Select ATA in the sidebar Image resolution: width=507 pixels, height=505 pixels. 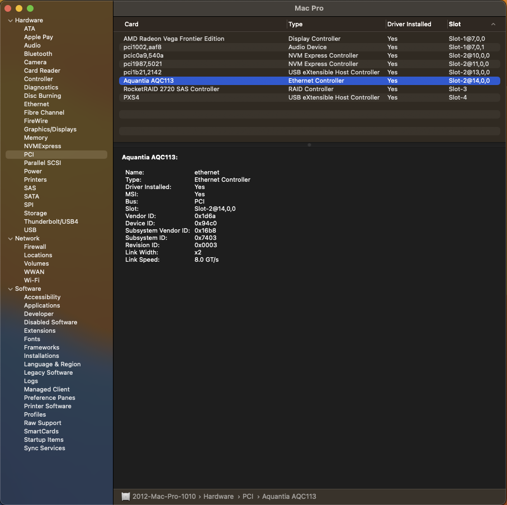tap(30, 29)
